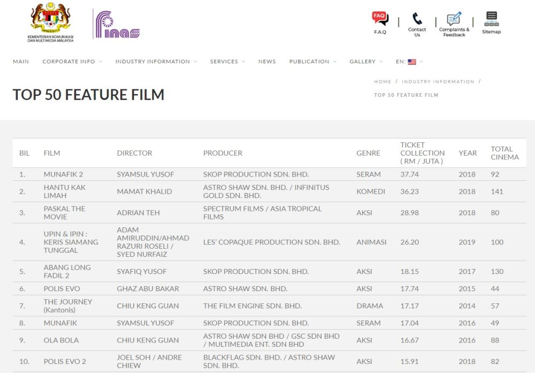The image size is (535, 373).
Task: Open the F.A.Q speech bubble icon
Action: pyautogui.click(x=379, y=17)
